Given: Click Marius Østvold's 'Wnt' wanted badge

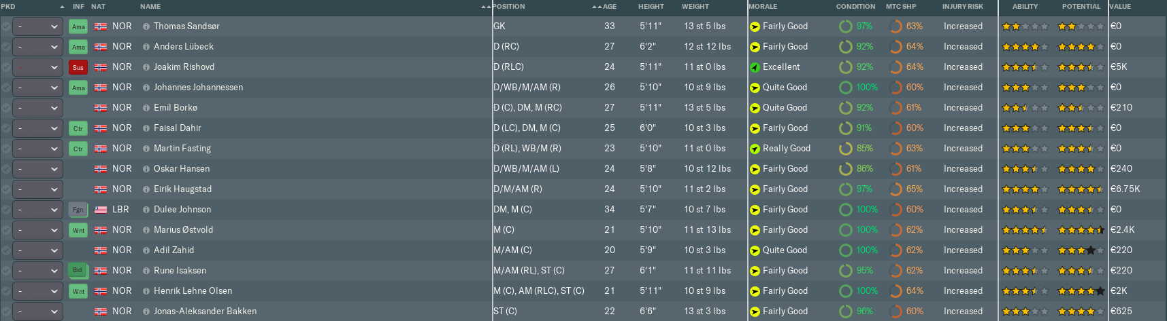Looking at the screenshot, I should pos(78,230).
